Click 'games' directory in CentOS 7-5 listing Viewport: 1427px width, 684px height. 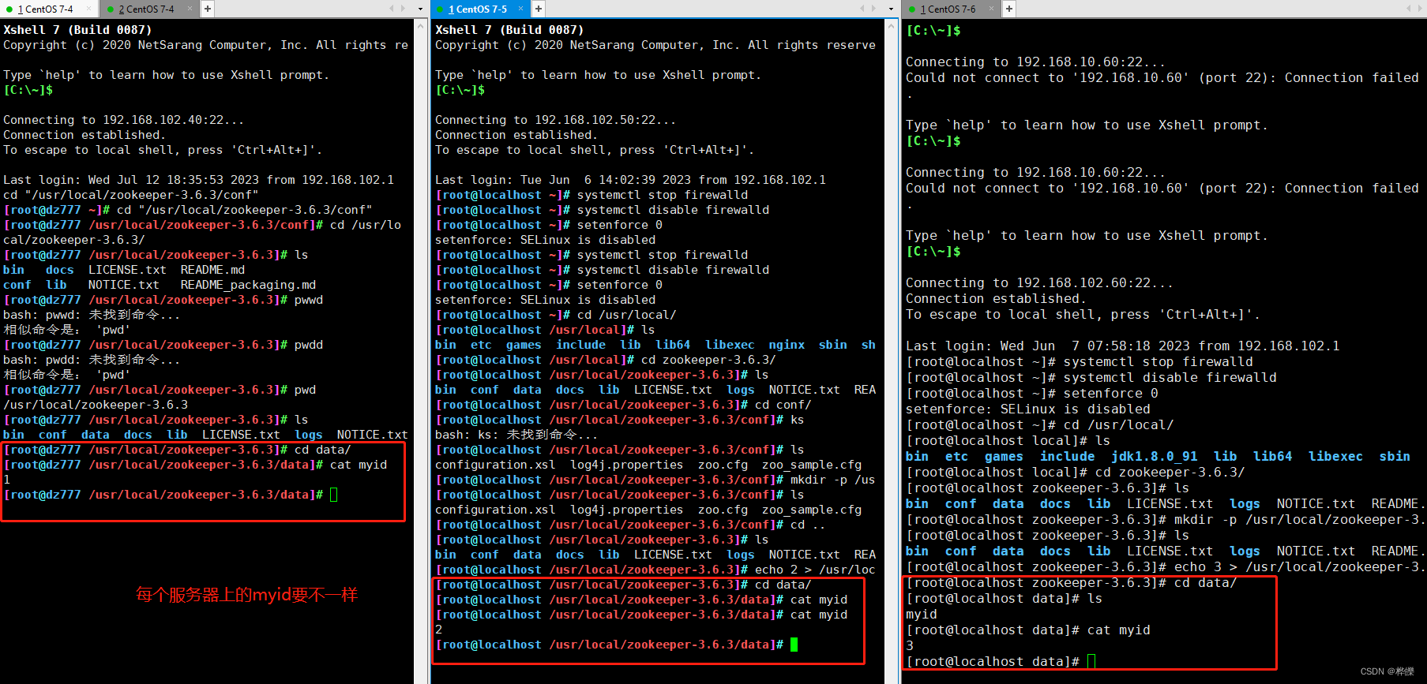pos(524,345)
